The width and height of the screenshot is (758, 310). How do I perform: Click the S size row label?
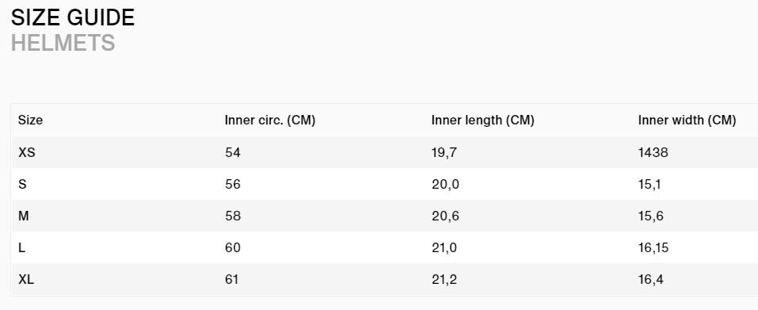22,184
